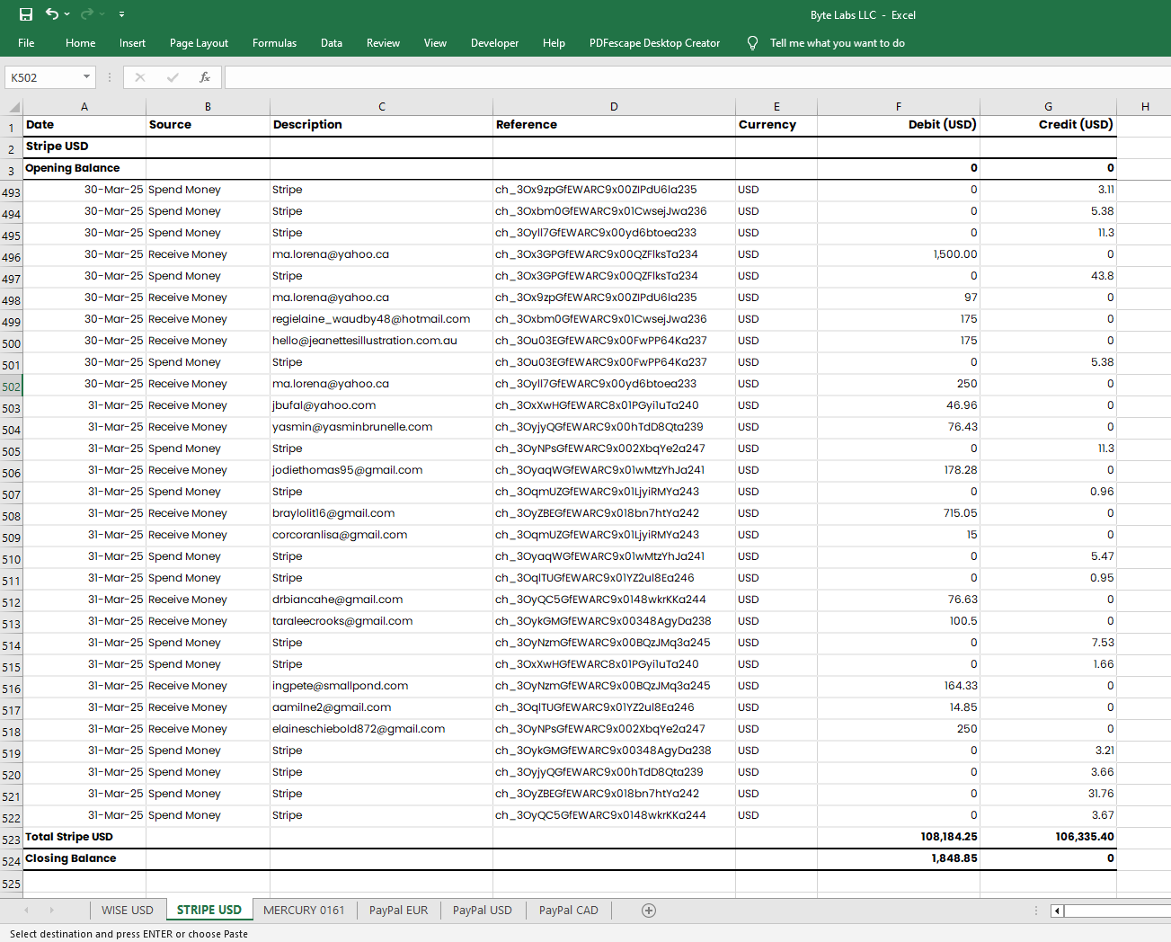Open Customize Quick Access Toolbar dropdown
Screen dimensions: 1171x942
[121, 14]
